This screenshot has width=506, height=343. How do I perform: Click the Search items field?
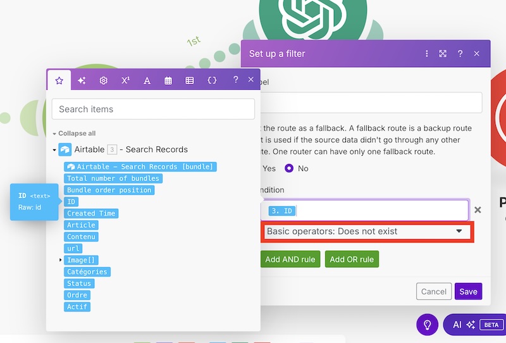[153, 109]
